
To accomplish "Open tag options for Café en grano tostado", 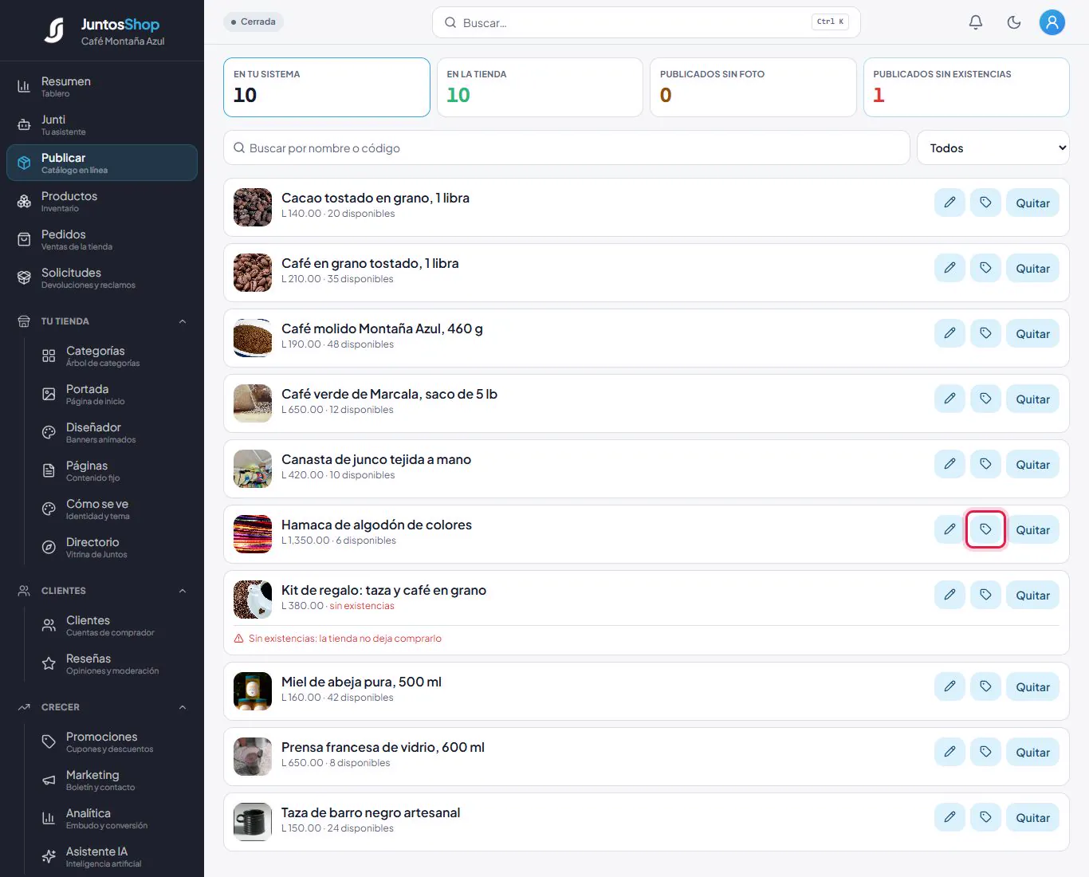I will [x=985, y=268].
